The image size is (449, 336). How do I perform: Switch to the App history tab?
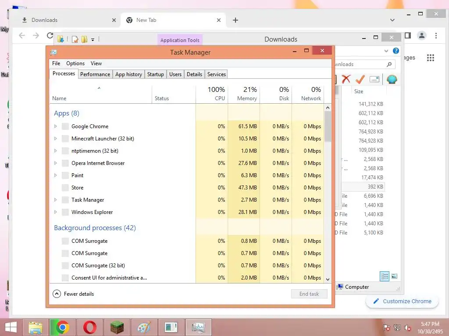128,74
